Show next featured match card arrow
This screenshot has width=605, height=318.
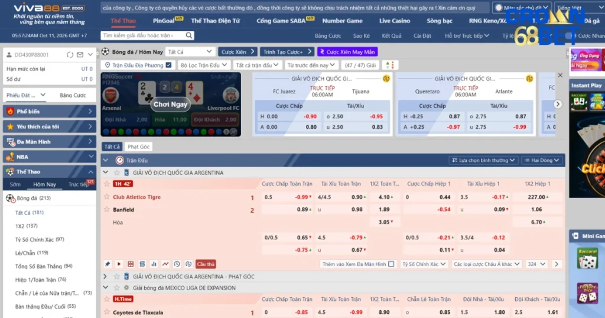(x=558, y=104)
